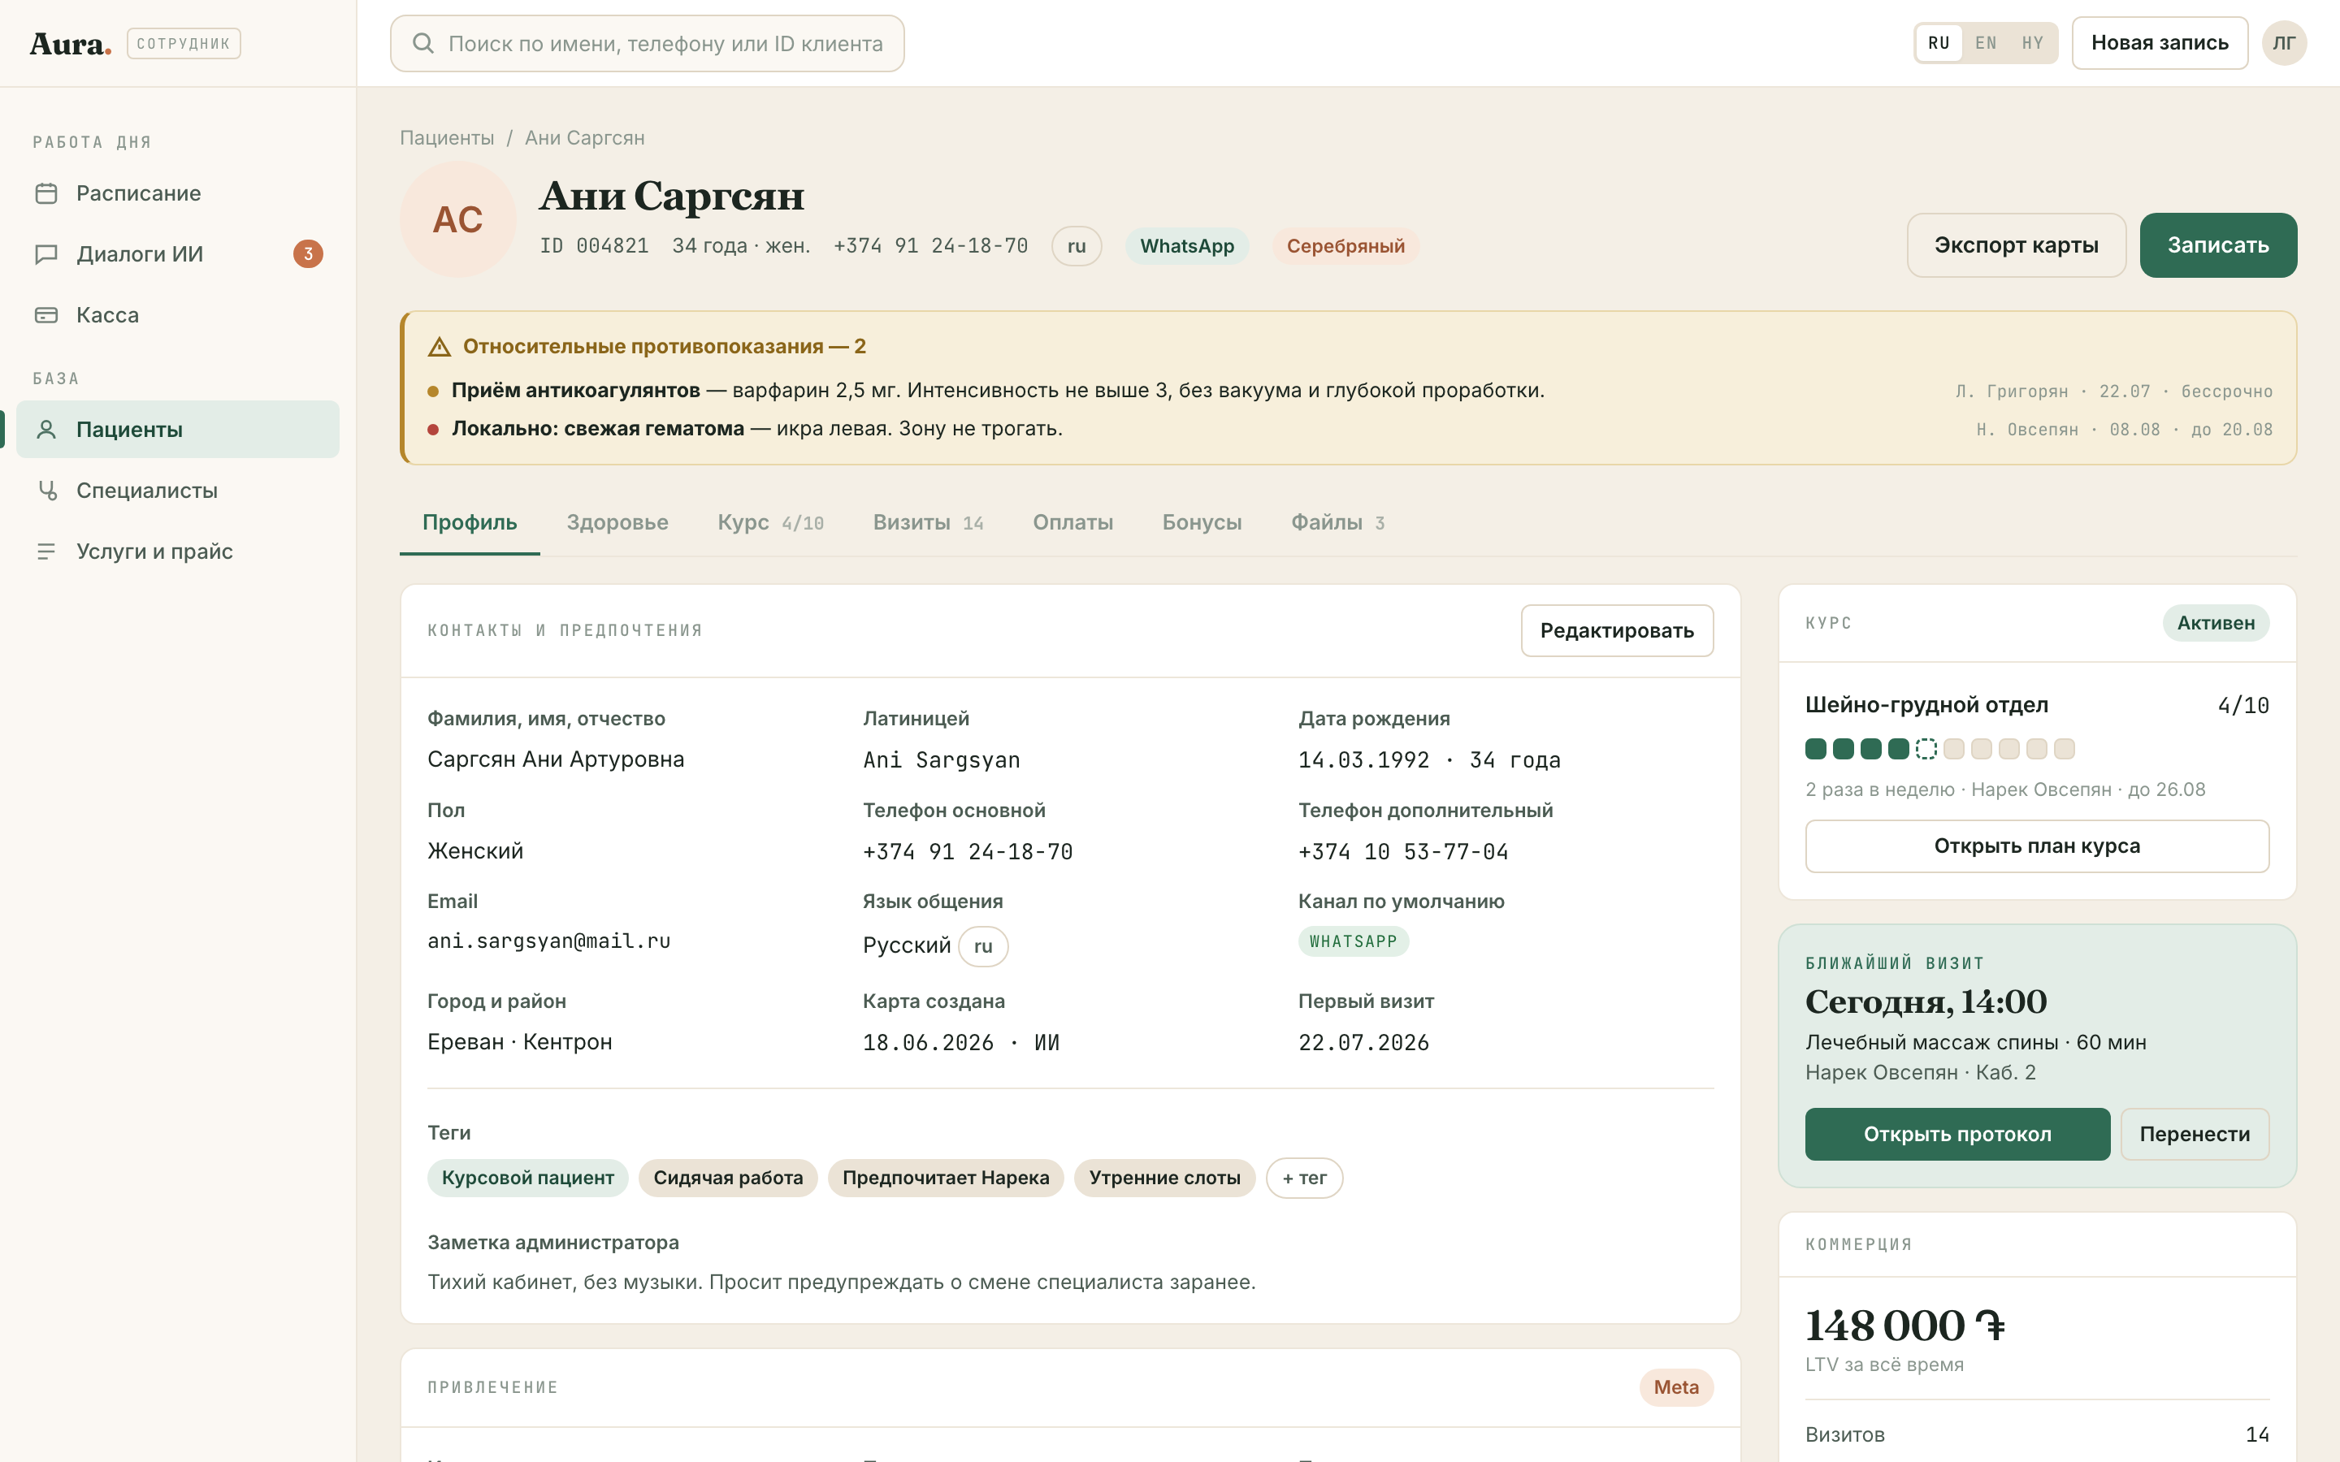Click the header WhatsApp chip
This screenshot has height=1462, width=2340.
pos(1186,245)
